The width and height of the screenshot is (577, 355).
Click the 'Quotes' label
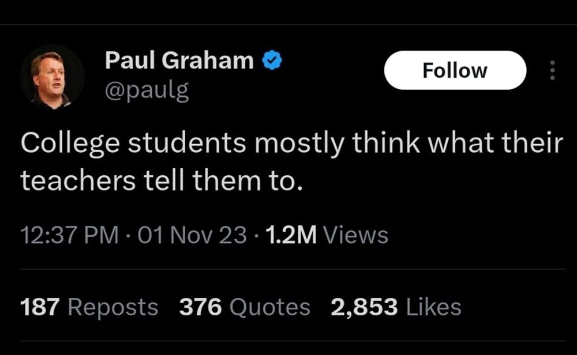point(269,308)
